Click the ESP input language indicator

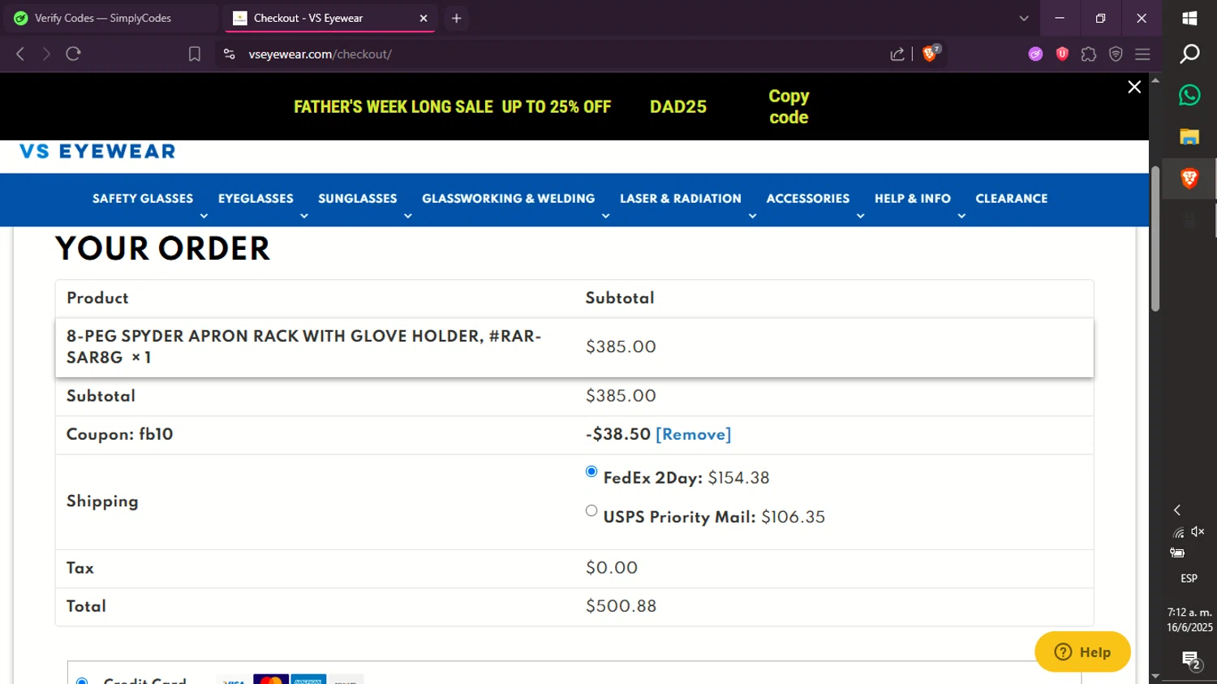pyautogui.click(x=1189, y=579)
